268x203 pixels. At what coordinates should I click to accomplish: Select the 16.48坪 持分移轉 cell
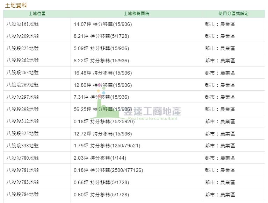[103, 73]
